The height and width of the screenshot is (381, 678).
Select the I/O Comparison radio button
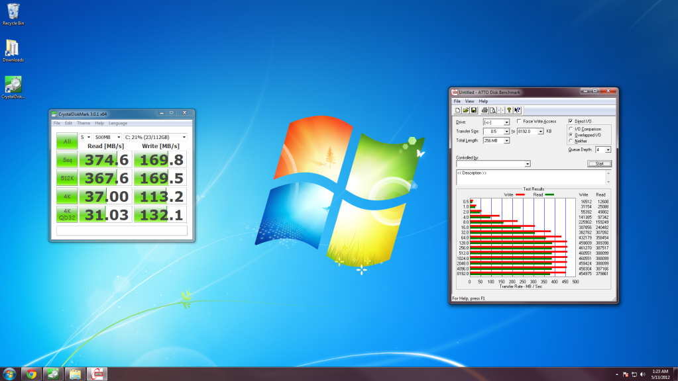(571, 129)
